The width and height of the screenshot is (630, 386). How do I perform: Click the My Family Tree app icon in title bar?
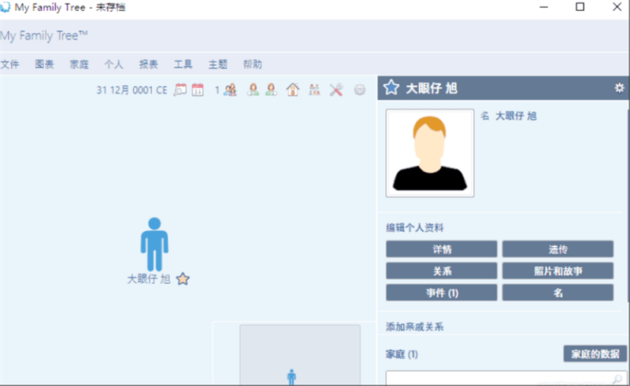5,7
